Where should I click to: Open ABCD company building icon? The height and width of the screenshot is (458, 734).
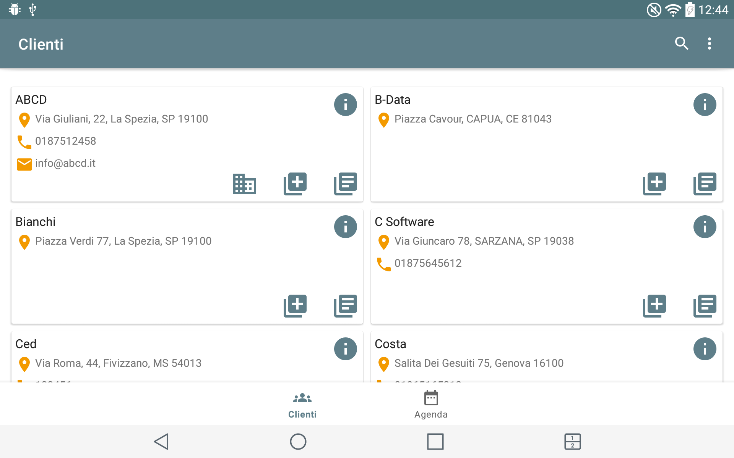[x=245, y=184]
